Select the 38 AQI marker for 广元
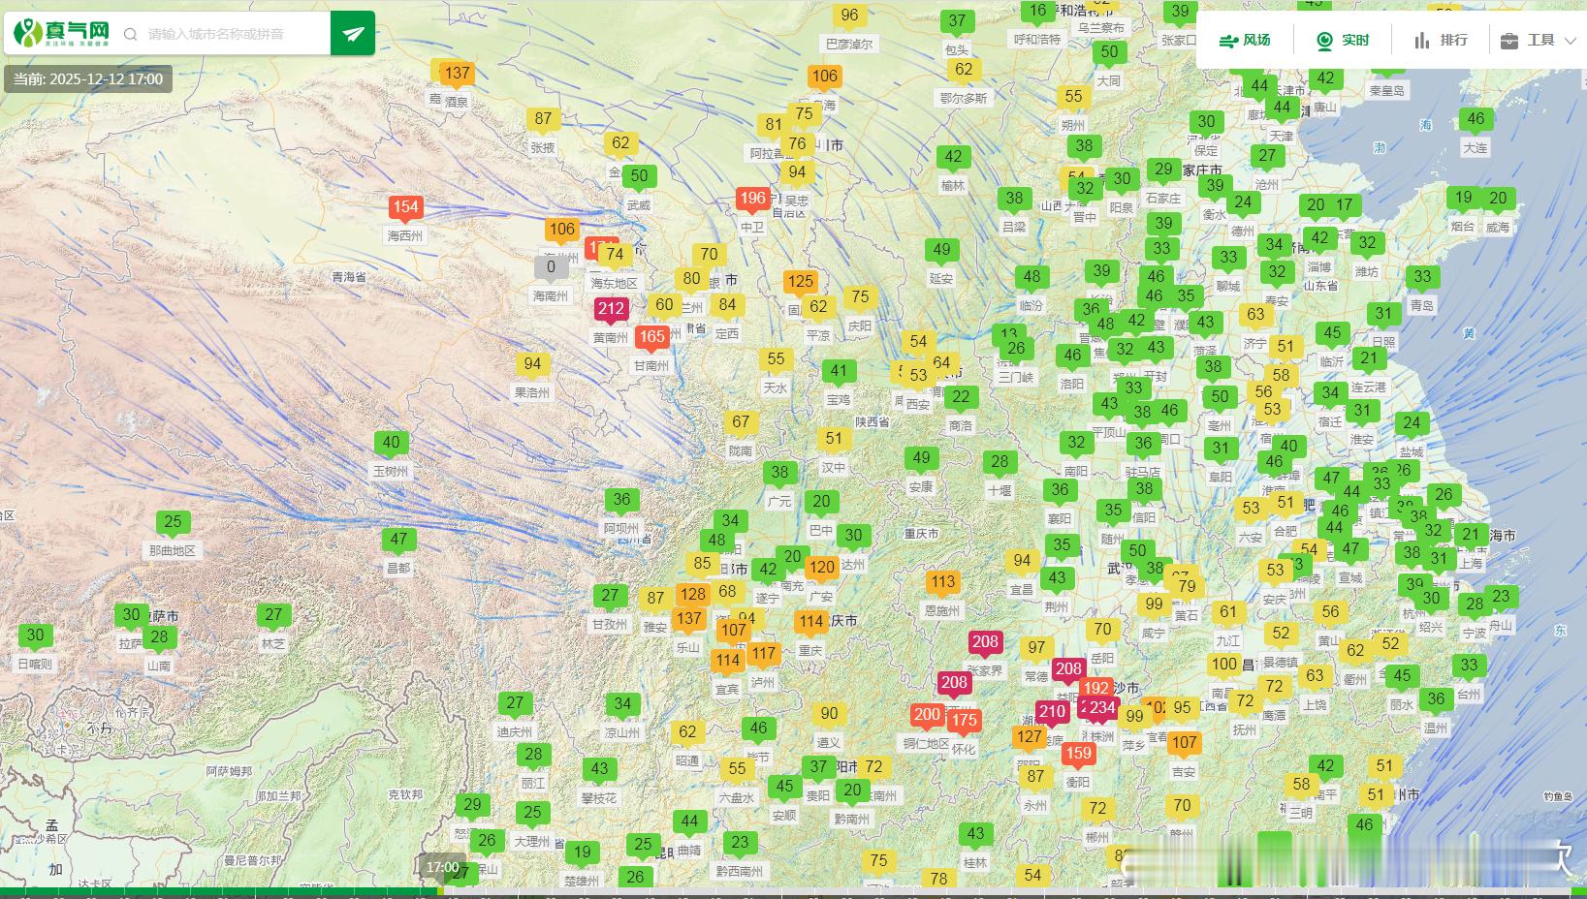 pos(779,474)
